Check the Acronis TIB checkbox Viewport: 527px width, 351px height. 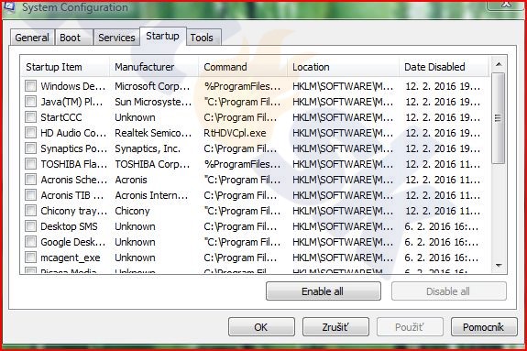click(x=30, y=194)
